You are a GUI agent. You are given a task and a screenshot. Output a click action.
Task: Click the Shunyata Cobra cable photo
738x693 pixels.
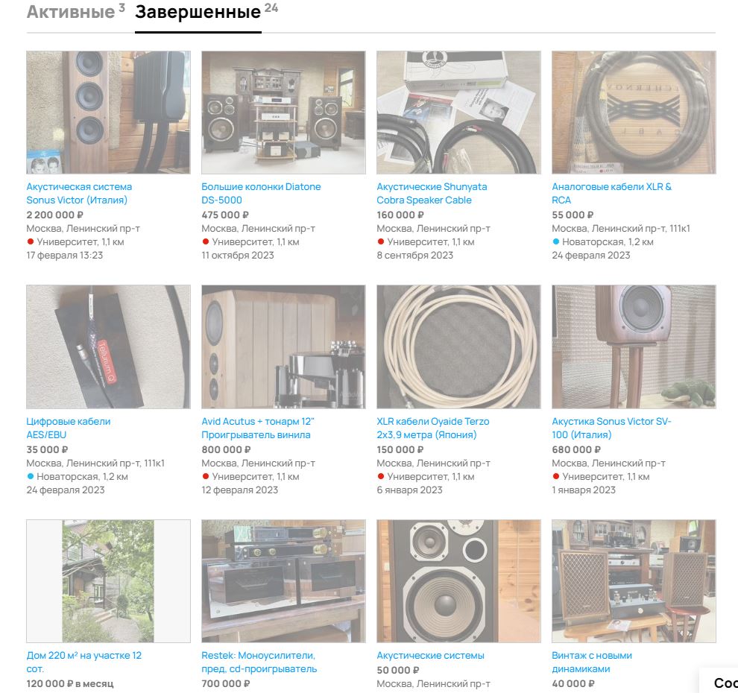click(458, 113)
